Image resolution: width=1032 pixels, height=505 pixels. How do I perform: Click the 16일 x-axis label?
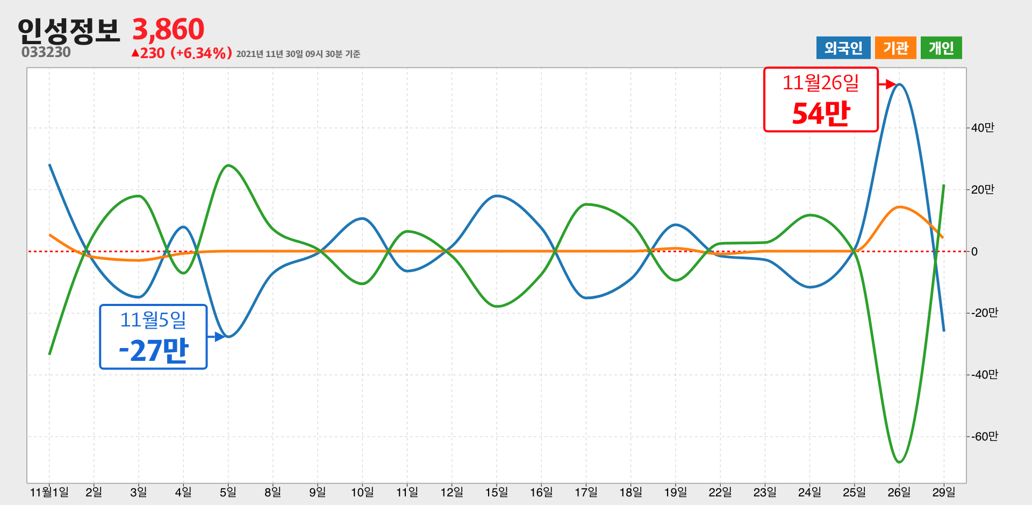coord(541,492)
